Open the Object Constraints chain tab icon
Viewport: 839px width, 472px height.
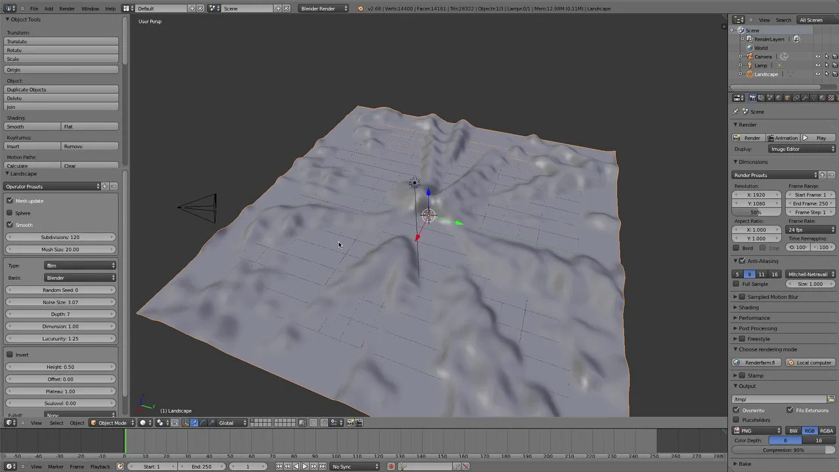click(x=796, y=98)
